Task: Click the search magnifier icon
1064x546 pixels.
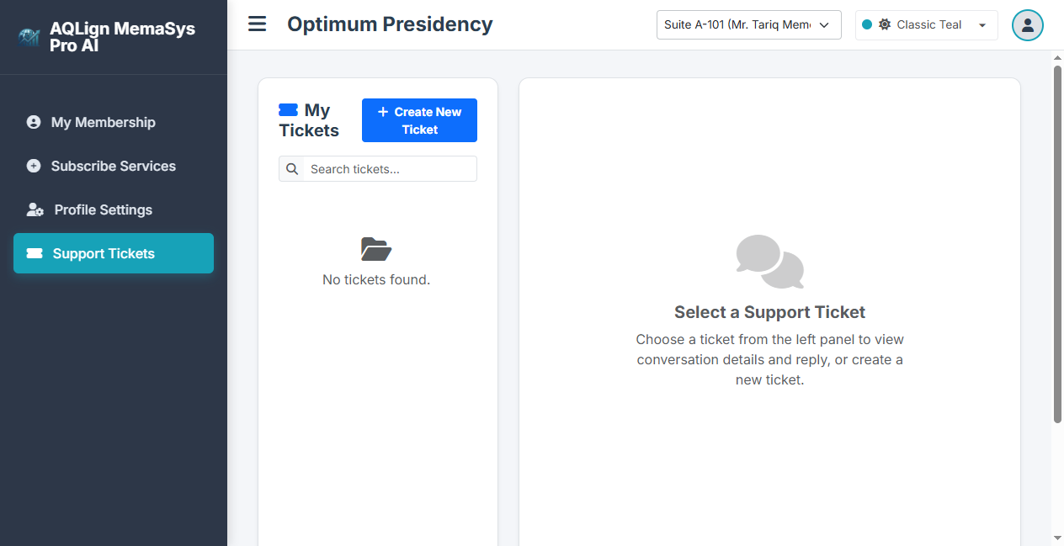Action: tap(292, 169)
